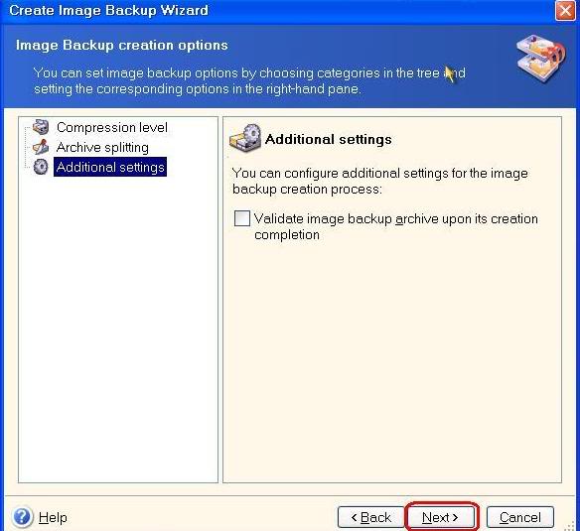Click the wizard logo icon in banner

coord(540,59)
